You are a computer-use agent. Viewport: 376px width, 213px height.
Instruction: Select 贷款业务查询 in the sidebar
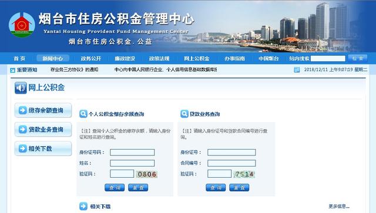point(43,129)
